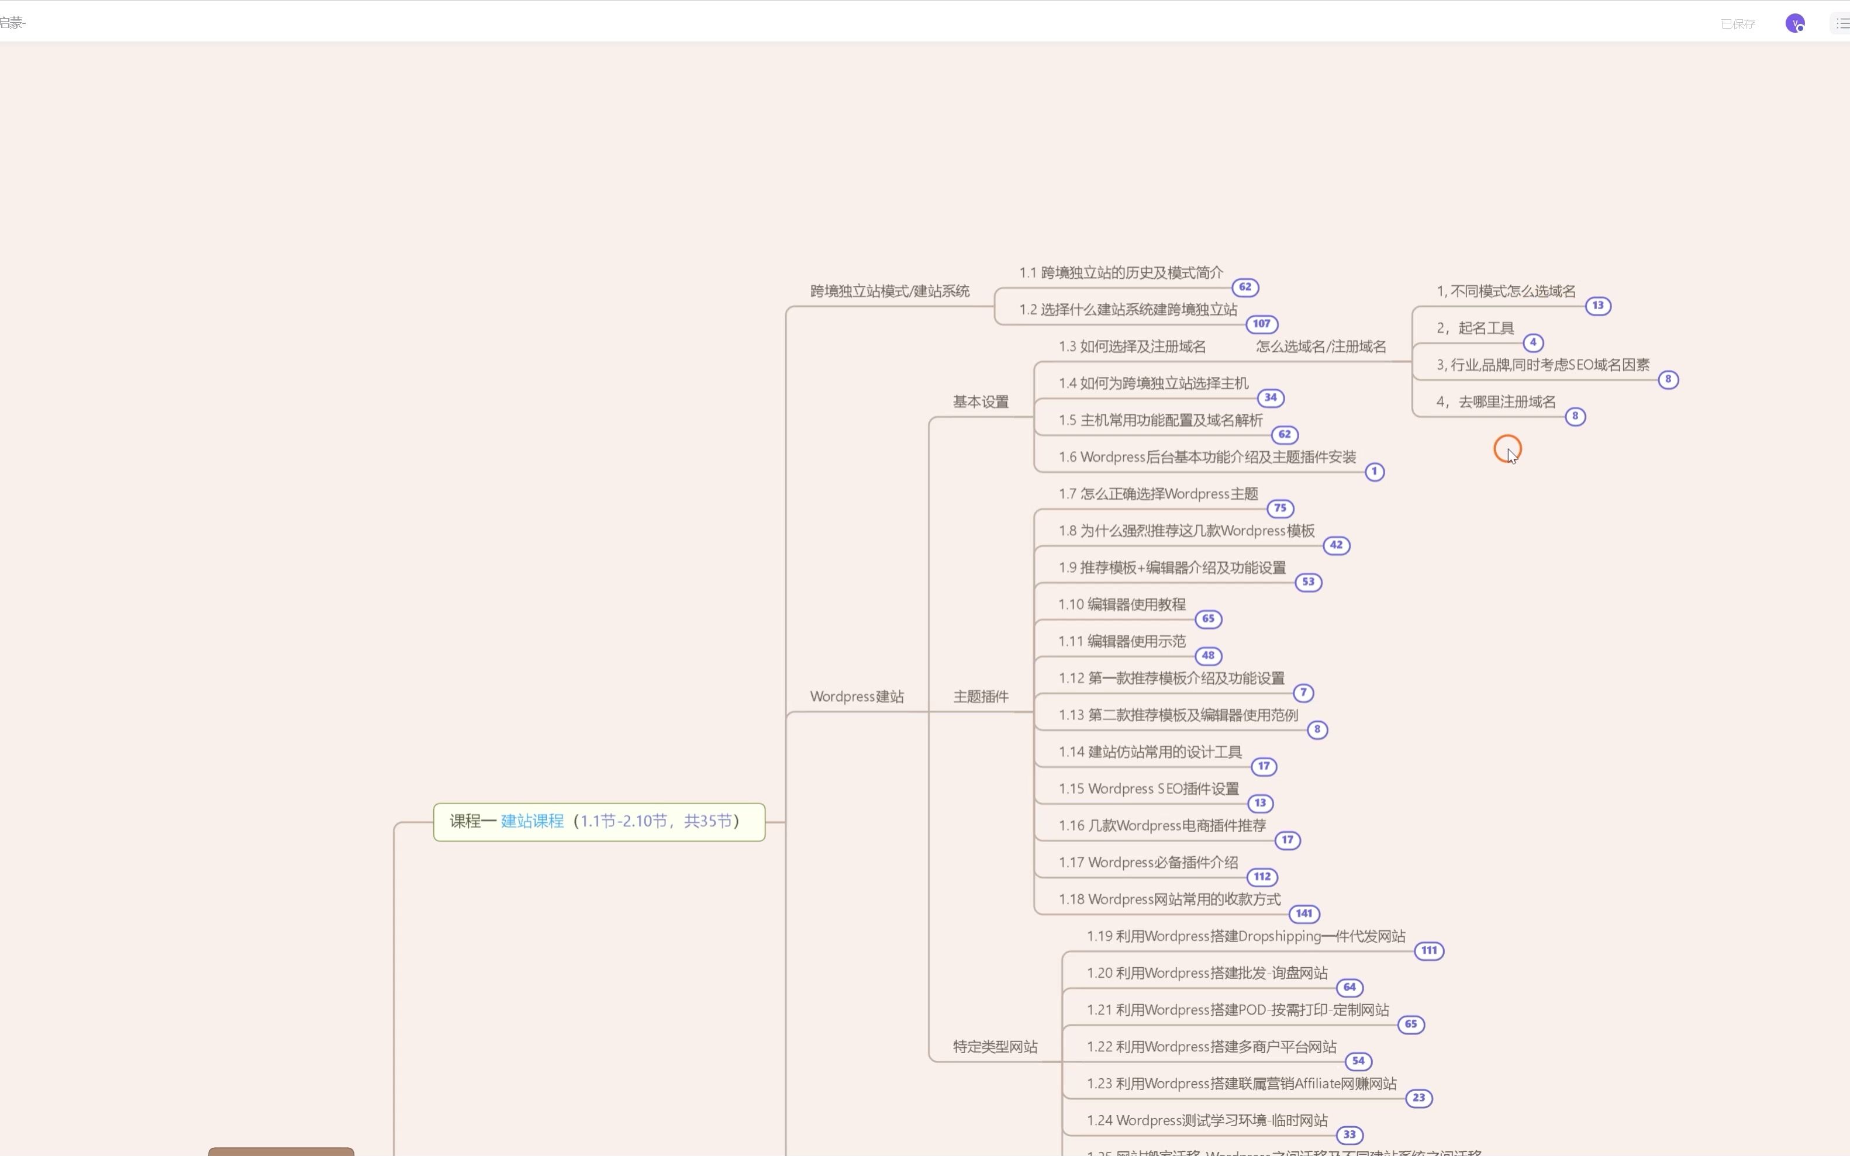The height and width of the screenshot is (1156, 1850).
Task: Expand the 8 badge of 去哪里注册域名
Action: (x=1575, y=416)
